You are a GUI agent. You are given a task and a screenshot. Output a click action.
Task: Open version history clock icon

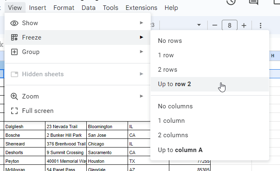[x=231, y=2]
